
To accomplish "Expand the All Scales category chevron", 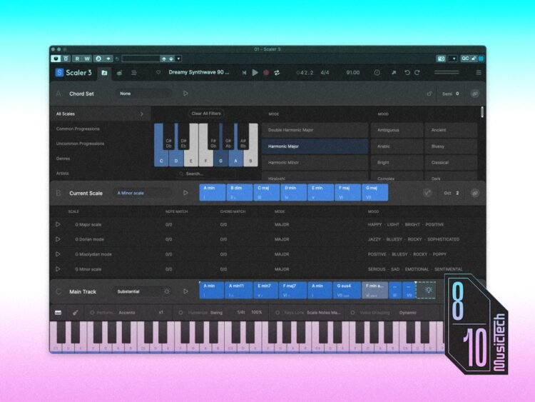I will click(141, 114).
